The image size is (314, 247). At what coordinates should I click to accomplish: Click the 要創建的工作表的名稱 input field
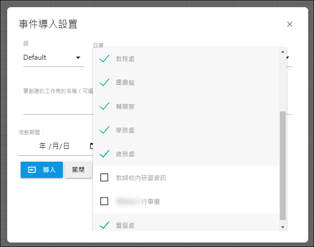pos(58,106)
